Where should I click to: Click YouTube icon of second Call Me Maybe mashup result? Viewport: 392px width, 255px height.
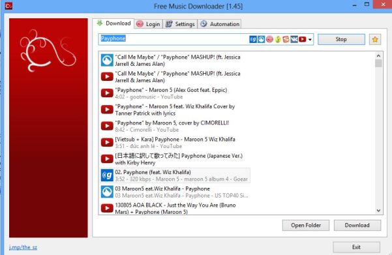coord(107,76)
